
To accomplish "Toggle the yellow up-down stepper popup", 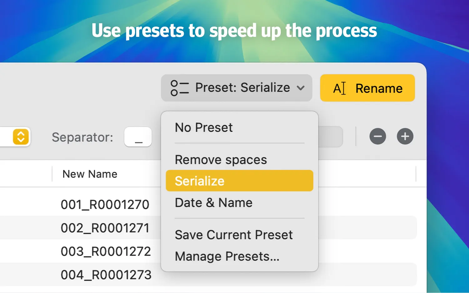I will click(x=21, y=137).
